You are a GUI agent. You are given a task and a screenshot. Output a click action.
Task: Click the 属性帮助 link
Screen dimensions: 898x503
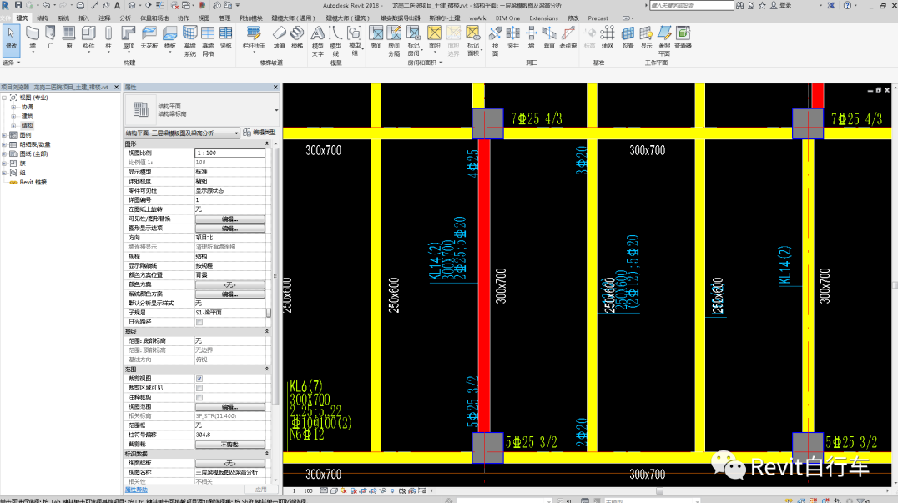click(136, 490)
